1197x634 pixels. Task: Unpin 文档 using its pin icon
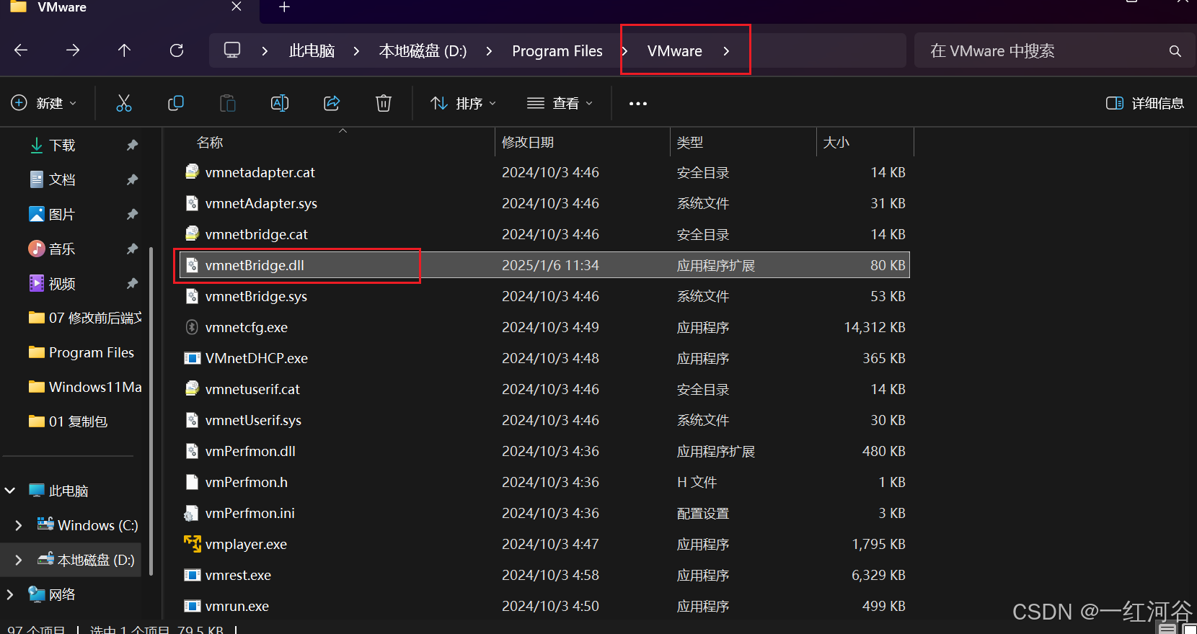132,180
